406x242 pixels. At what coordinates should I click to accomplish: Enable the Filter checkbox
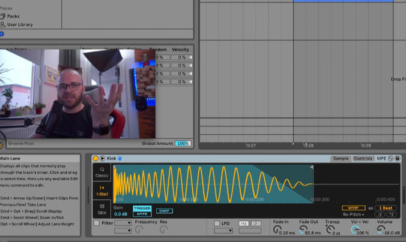[x=97, y=223]
